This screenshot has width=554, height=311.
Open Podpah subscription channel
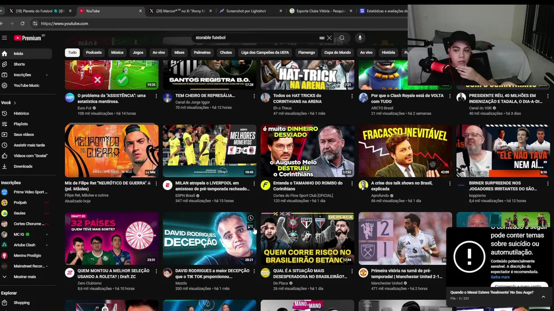26,203
